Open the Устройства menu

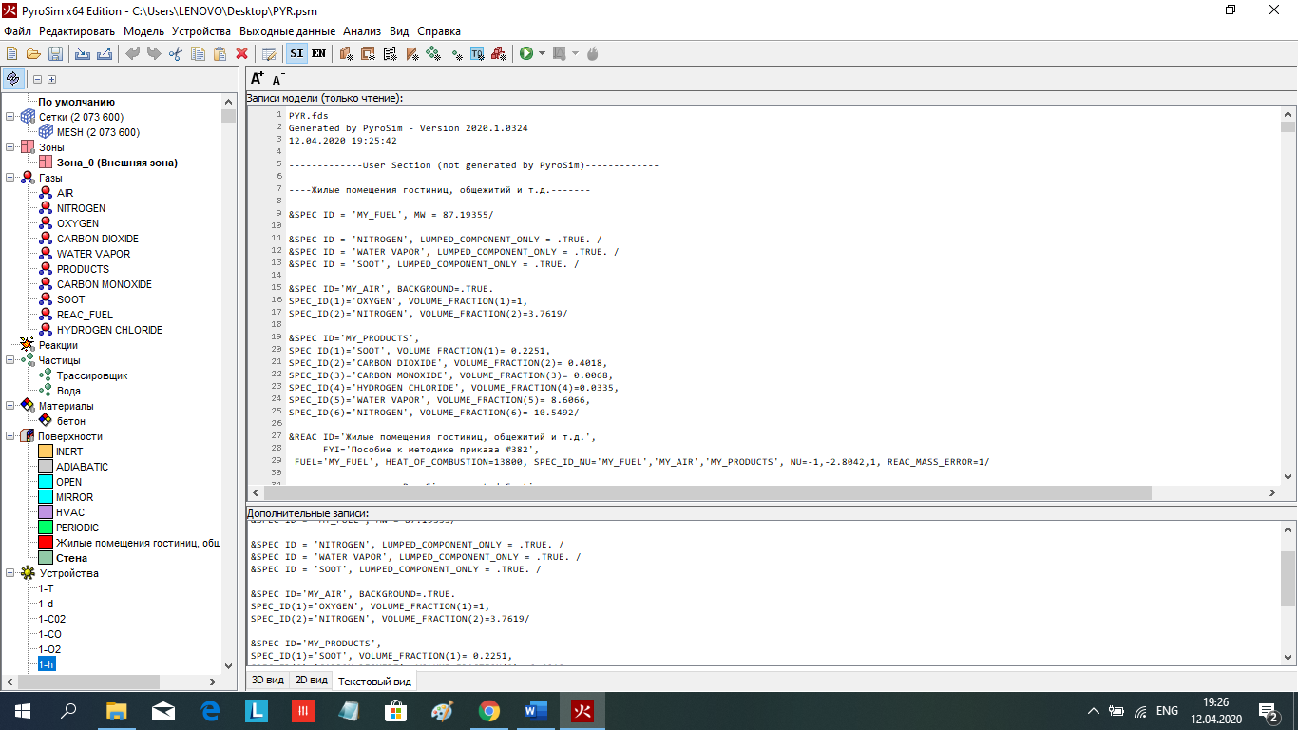(x=201, y=31)
